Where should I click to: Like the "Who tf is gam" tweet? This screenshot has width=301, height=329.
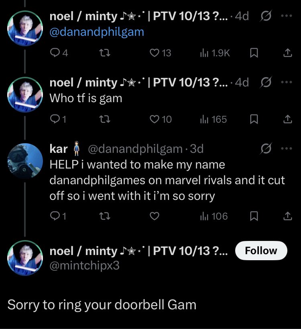point(155,119)
